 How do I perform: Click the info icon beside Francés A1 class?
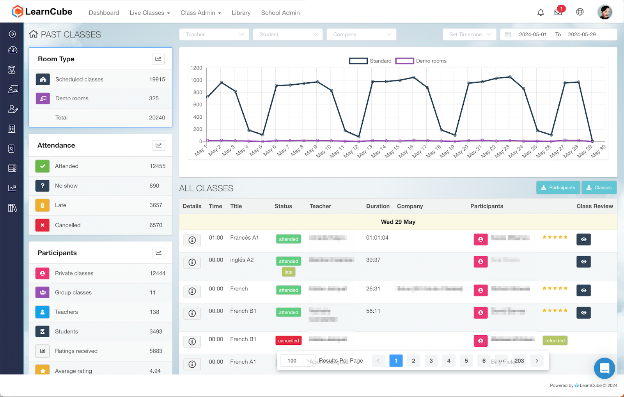click(x=192, y=240)
